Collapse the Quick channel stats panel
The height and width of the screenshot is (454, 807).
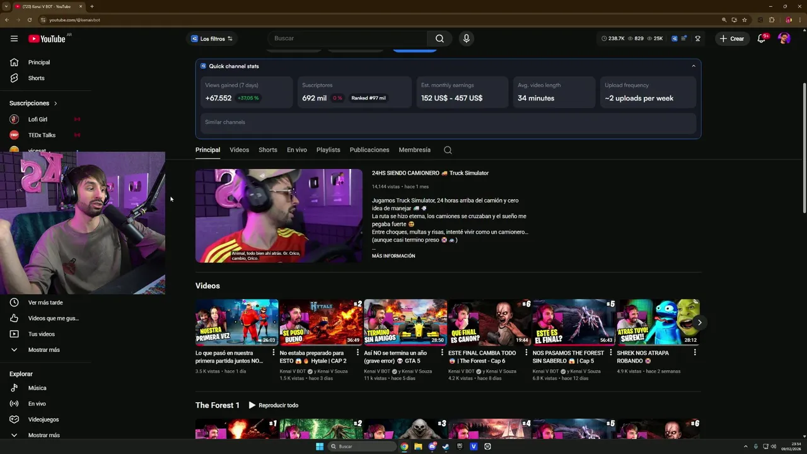point(694,66)
